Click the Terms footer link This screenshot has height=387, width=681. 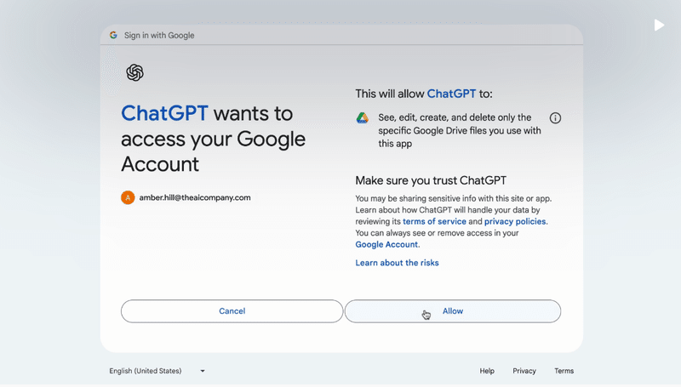click(x=564, y=371)
